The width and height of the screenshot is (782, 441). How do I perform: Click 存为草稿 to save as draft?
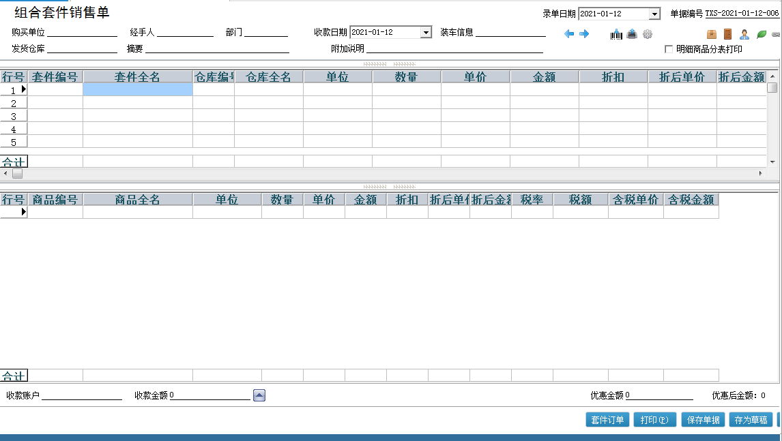tap(751, 420)
